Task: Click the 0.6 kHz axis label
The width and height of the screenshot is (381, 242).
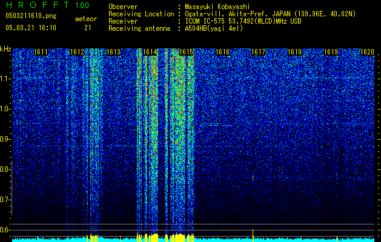Action: (5, 230)
